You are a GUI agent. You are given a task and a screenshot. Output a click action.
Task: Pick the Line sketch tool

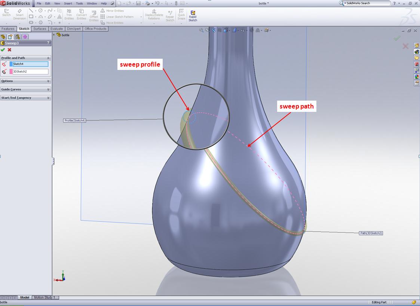pyautogui.click(x=31, y=10)
